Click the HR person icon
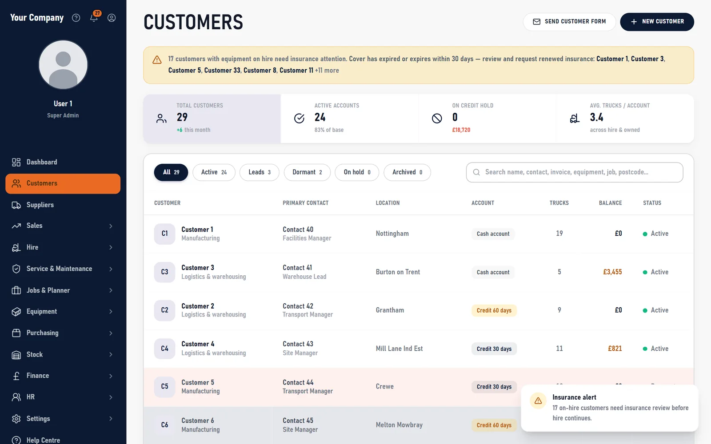Image resolution: width=711 pixels, height=444 pixels. click(16, 397)
